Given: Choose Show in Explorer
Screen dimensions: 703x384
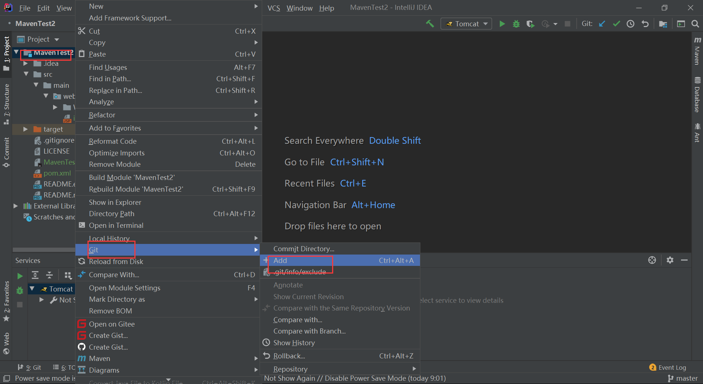Looking at the screenshot, I should [168, 202].
